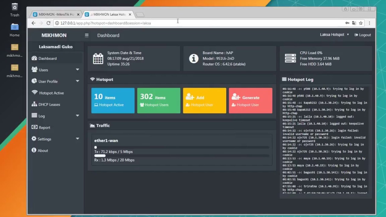Click the Log list icon in sidebar
386x217 pixels.
click(x=34, y=115)
